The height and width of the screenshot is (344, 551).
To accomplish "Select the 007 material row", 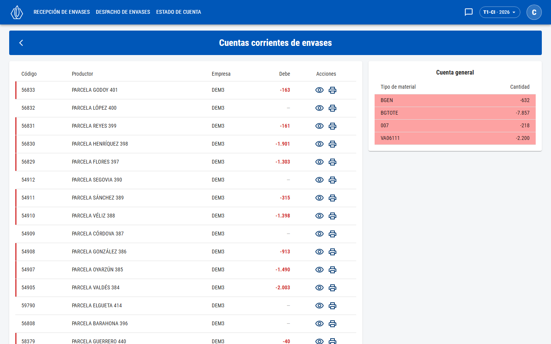I will click(455, 126).
